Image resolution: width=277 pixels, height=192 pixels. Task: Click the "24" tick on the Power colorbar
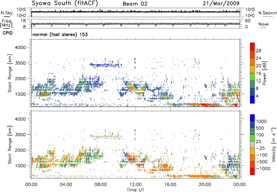point(258,58)
